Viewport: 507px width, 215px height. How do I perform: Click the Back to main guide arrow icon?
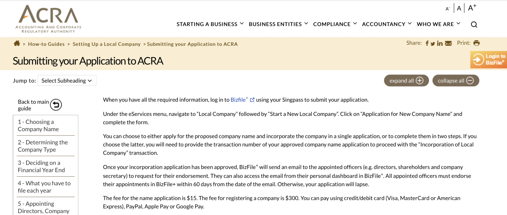[56, 105]
